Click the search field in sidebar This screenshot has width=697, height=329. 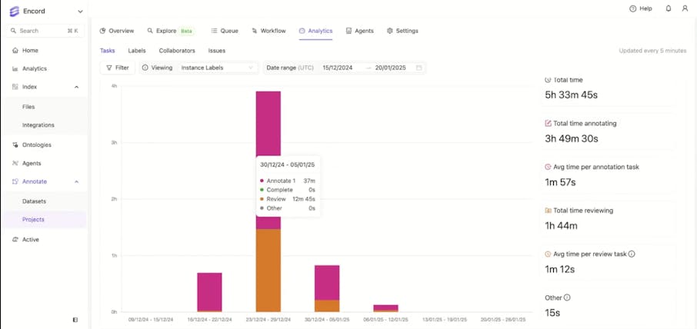[43, 31]
